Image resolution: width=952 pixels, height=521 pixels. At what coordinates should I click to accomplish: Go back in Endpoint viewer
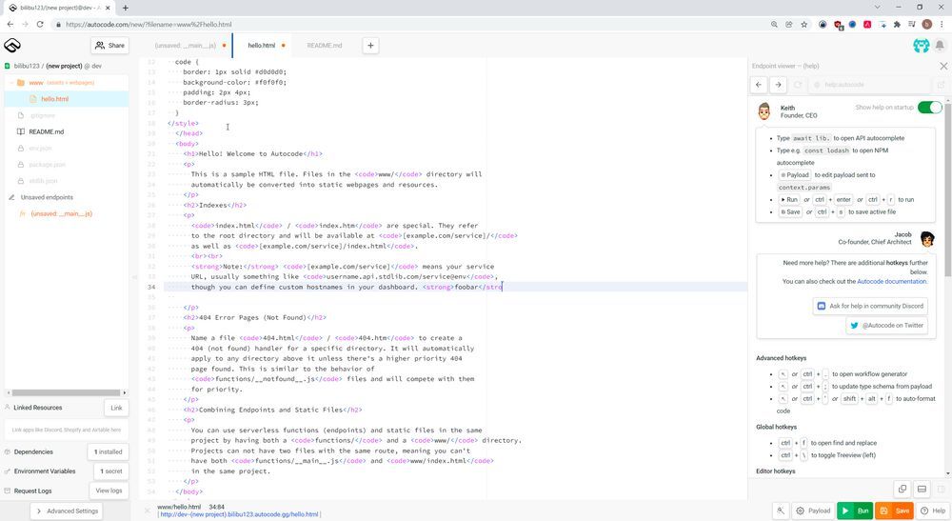pos(759,85)
